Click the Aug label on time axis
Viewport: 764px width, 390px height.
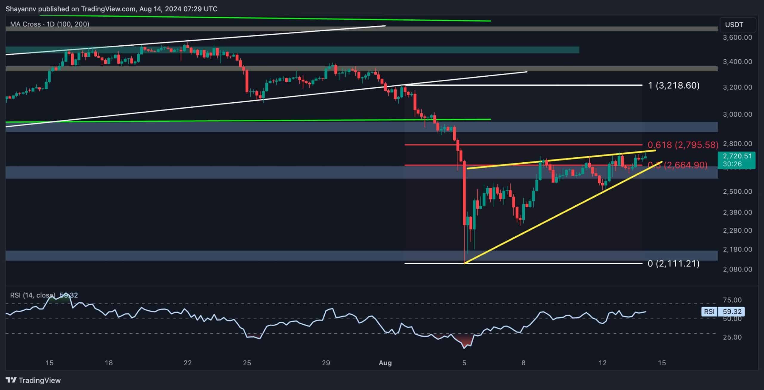pos(385,363)
